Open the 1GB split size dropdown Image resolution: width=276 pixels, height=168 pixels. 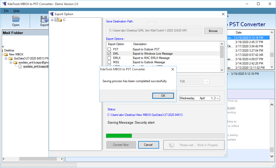point(207,81)
